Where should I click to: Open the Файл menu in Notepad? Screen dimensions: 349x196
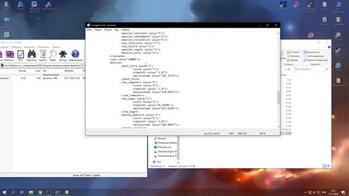[89, 29]
